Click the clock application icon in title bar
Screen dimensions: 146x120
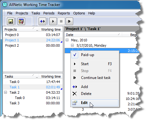(x=5, y=5)
